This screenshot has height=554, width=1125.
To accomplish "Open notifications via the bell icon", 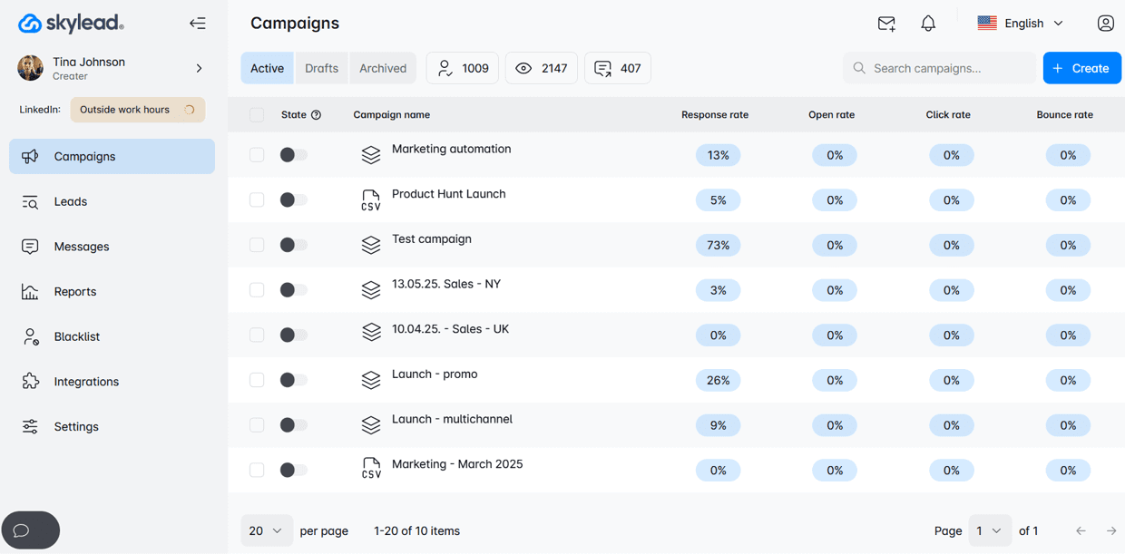I will pyautogui.click(x=928, y=24).
